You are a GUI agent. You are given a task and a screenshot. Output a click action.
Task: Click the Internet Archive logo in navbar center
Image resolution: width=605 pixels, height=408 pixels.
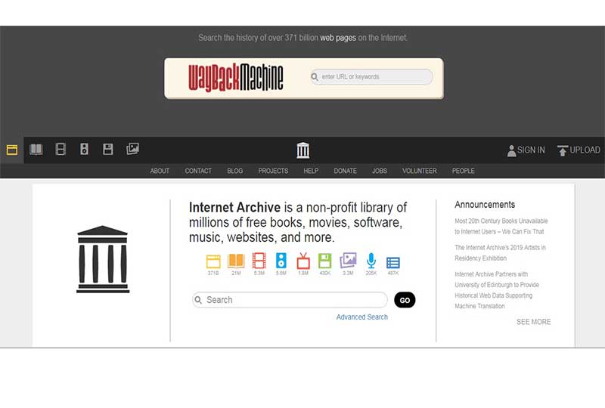tap(303, 150)
